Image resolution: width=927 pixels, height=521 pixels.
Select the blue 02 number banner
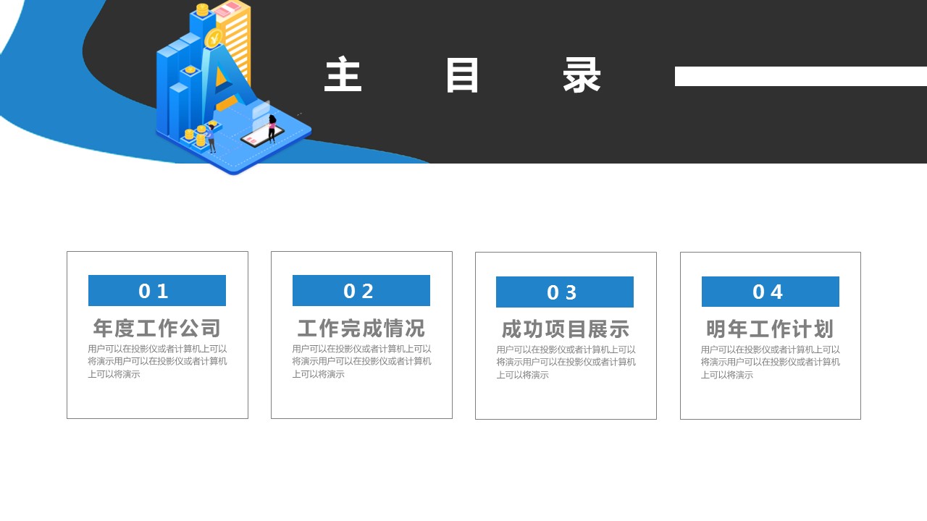click(x=361, y=291)
